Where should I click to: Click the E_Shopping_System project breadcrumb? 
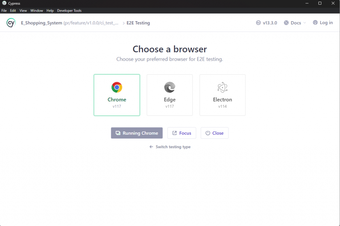coord(42,23)
